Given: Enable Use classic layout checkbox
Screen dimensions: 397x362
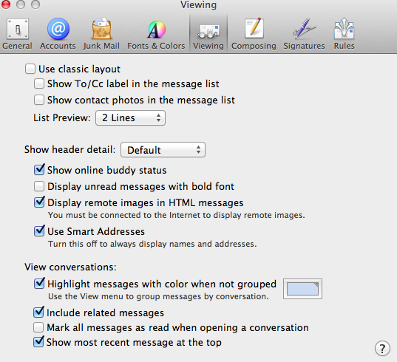Looking at the screenshot, I should pos(30,69).
